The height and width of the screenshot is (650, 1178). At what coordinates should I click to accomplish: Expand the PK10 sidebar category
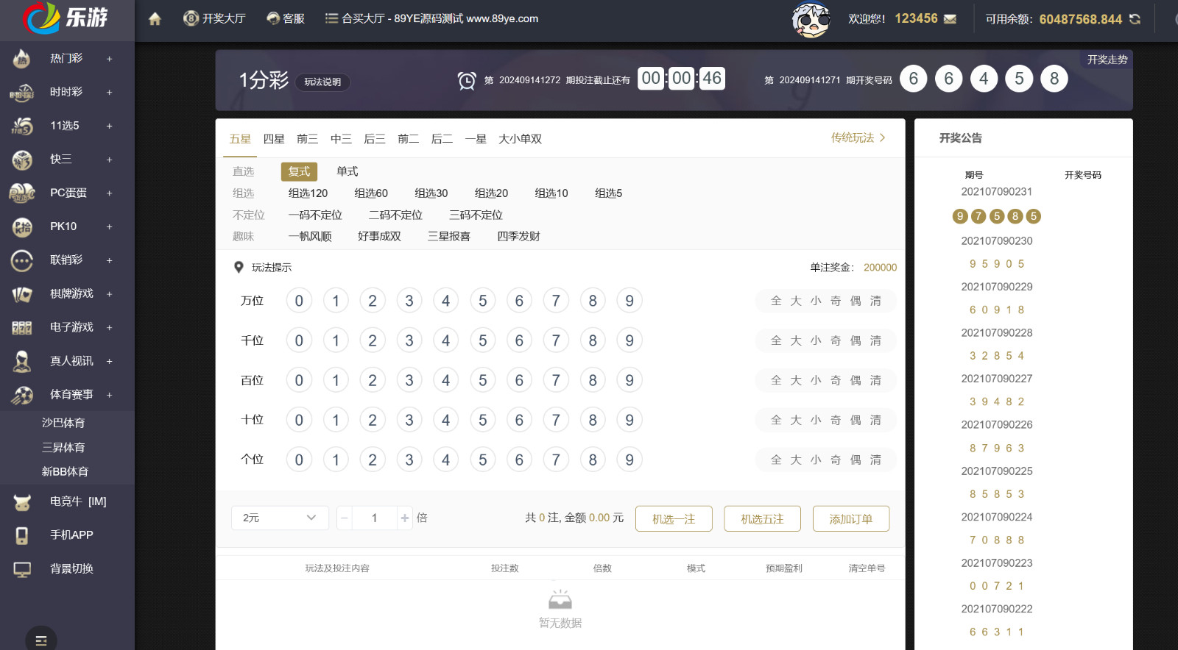[109, 227]
